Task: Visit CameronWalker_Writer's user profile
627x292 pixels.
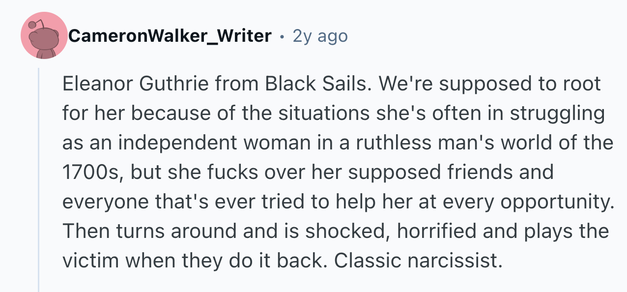Action: pos(170,36)
